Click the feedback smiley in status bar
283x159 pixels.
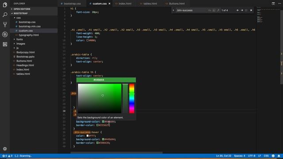pyautogui.click(x=273, y=156)
